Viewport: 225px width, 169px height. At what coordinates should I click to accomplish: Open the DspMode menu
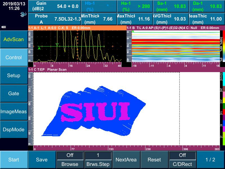click(14, 130)
